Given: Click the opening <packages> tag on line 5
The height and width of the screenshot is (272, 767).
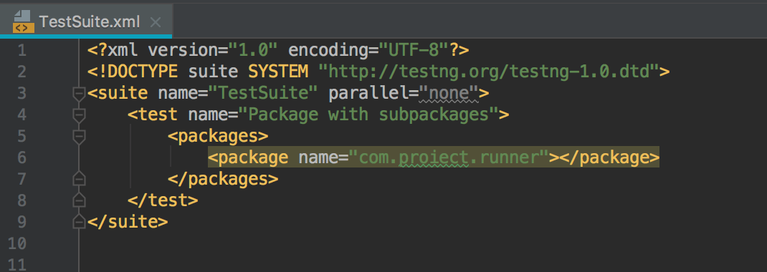Looking at the screenshot, I should (x=218, y=136).
